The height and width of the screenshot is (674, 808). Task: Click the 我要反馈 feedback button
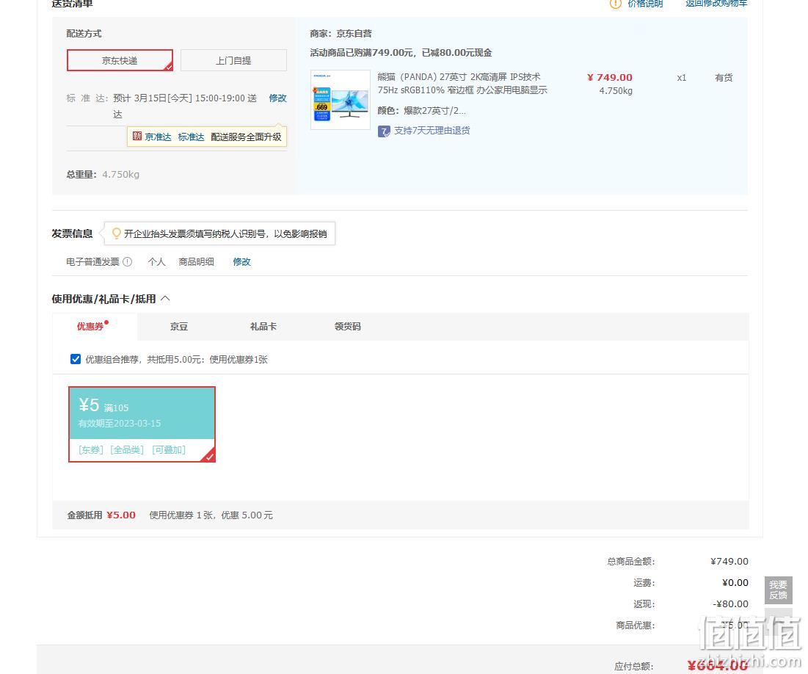pyautogui.click(x=778, y=590)
